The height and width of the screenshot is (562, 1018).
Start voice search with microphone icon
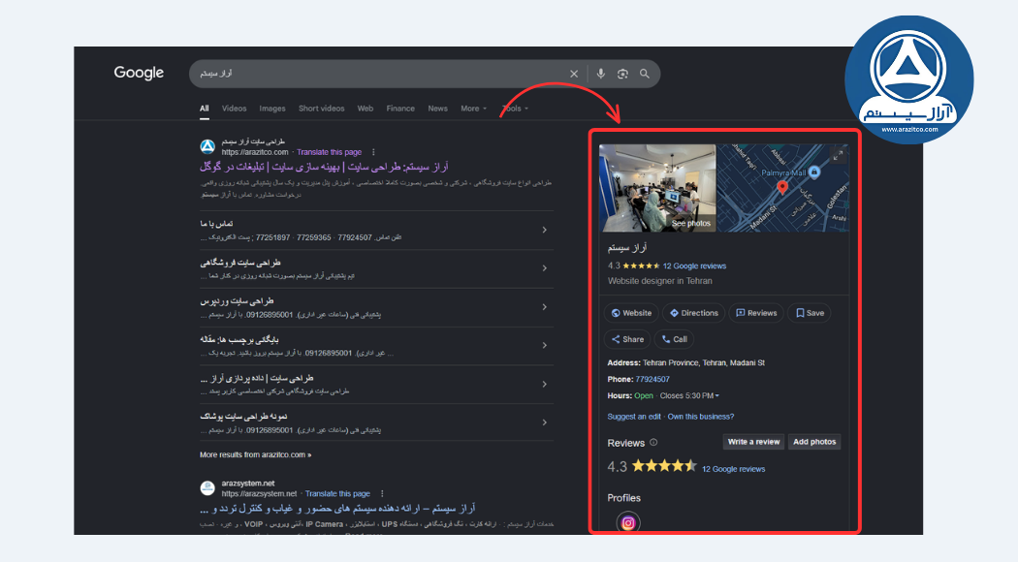pyautogui.click(x=600, y=74)
